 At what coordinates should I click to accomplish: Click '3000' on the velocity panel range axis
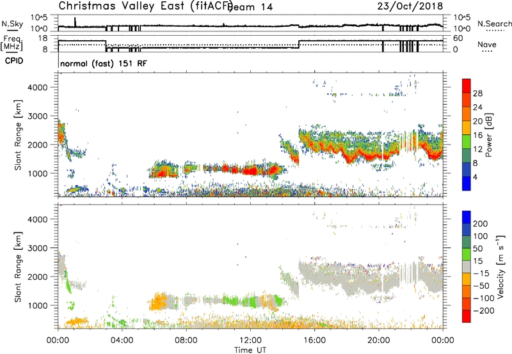pyautogui.click(x=38, y=248)
